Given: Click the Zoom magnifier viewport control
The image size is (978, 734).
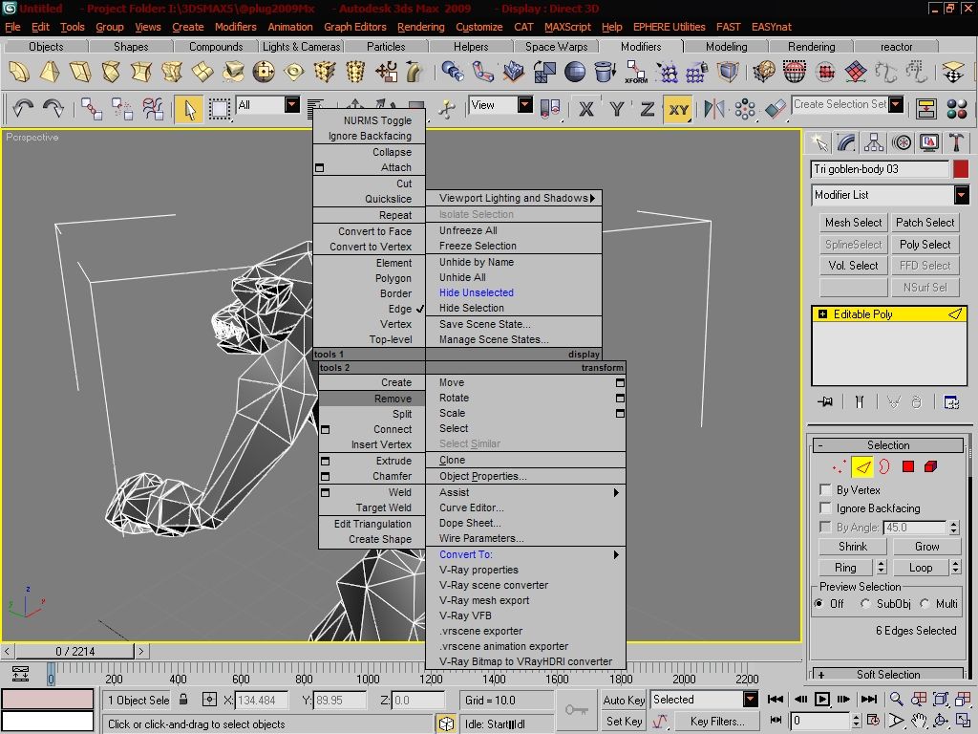Looking at the screenshot, I should (896, 699).
